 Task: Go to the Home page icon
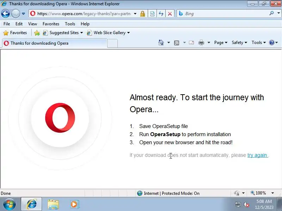(x=161, y=43)
